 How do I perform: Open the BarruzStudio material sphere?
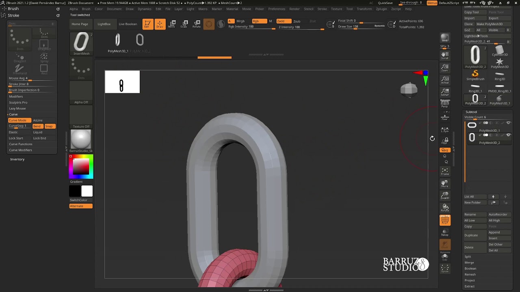pyautogui.click(x=81, y=141)
